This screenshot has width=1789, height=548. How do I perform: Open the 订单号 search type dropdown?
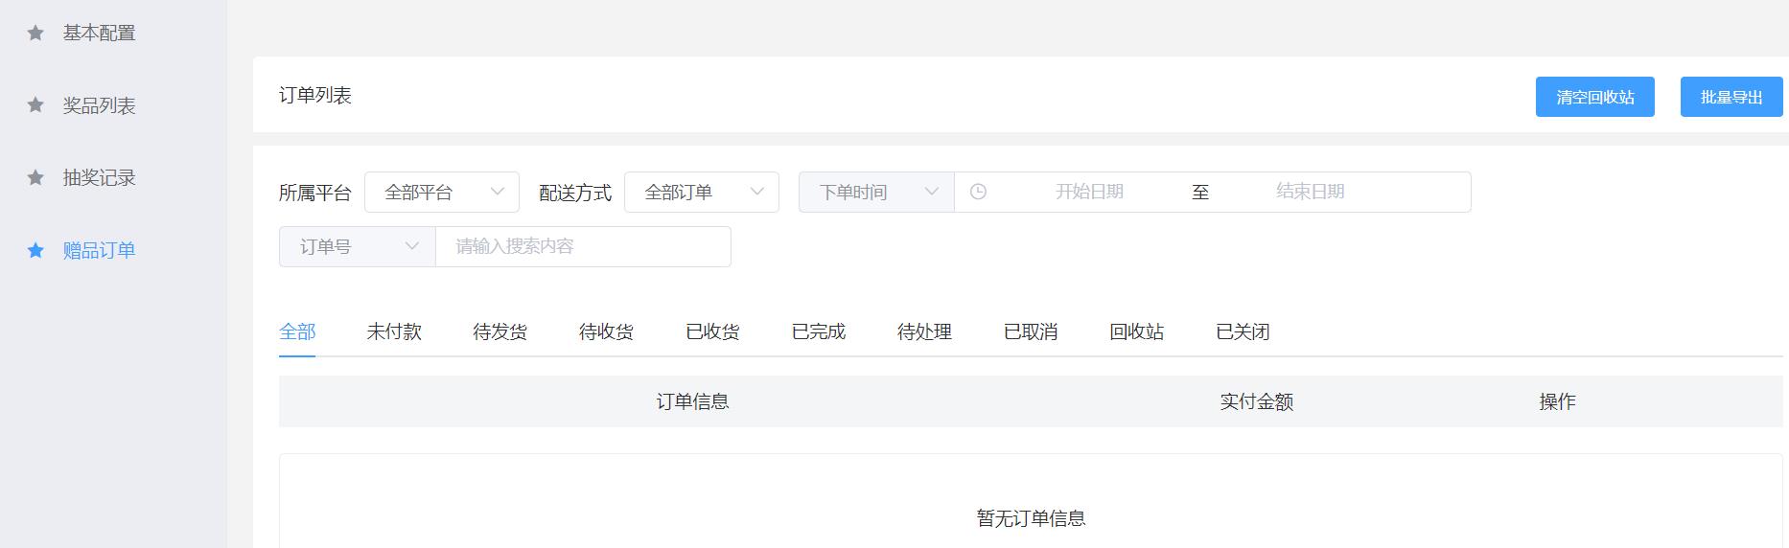(x=357, y=246)
